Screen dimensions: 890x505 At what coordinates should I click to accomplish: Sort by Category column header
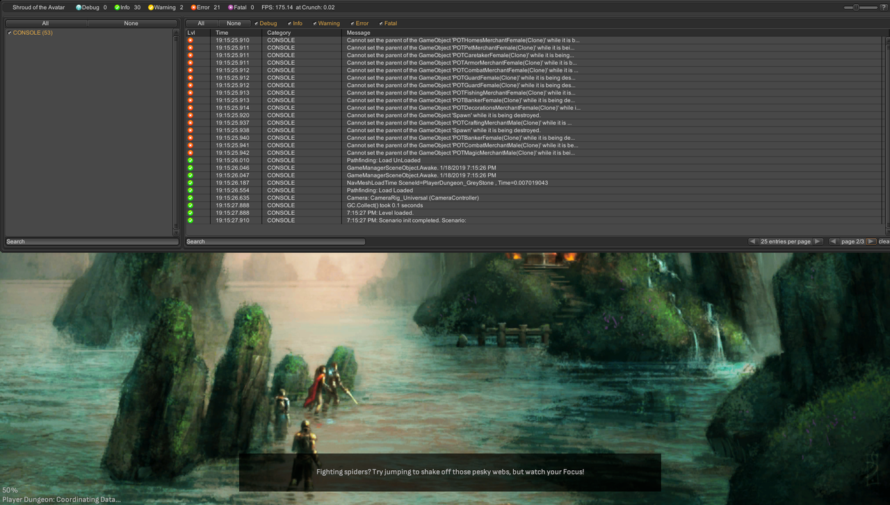(279, 33)
